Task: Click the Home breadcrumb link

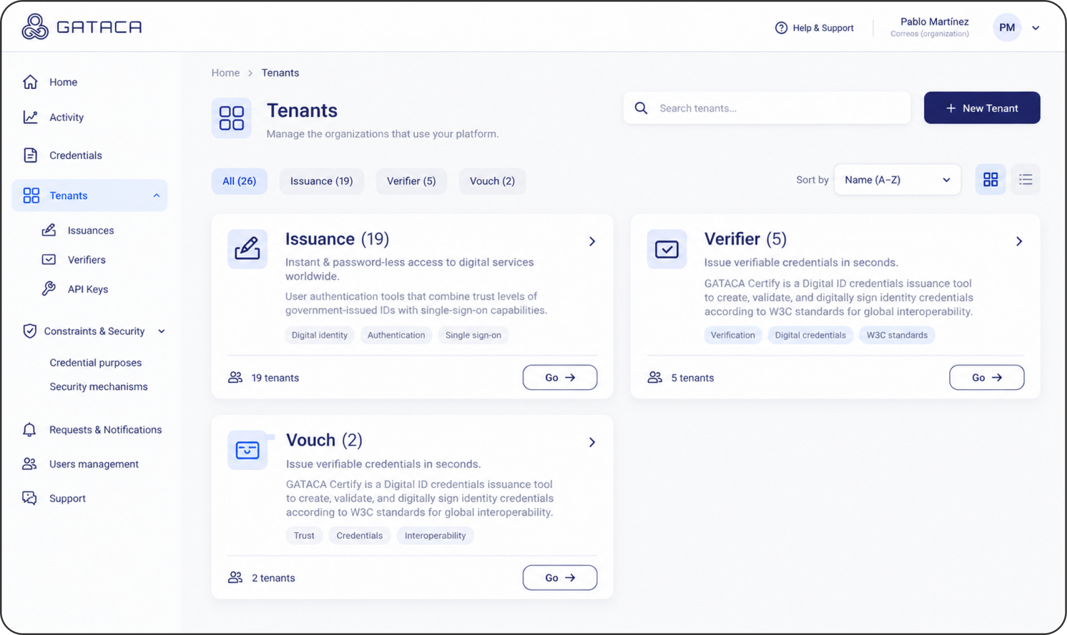Action: point(225,73)
